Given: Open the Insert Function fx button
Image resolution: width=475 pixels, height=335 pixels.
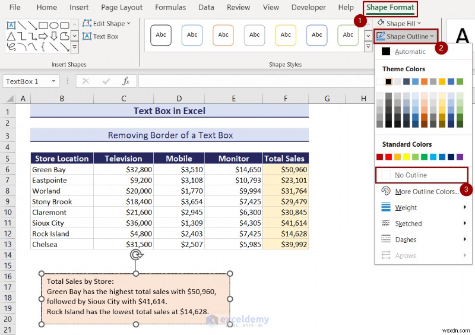Looking at the screenshot, I should click(126, 81).
